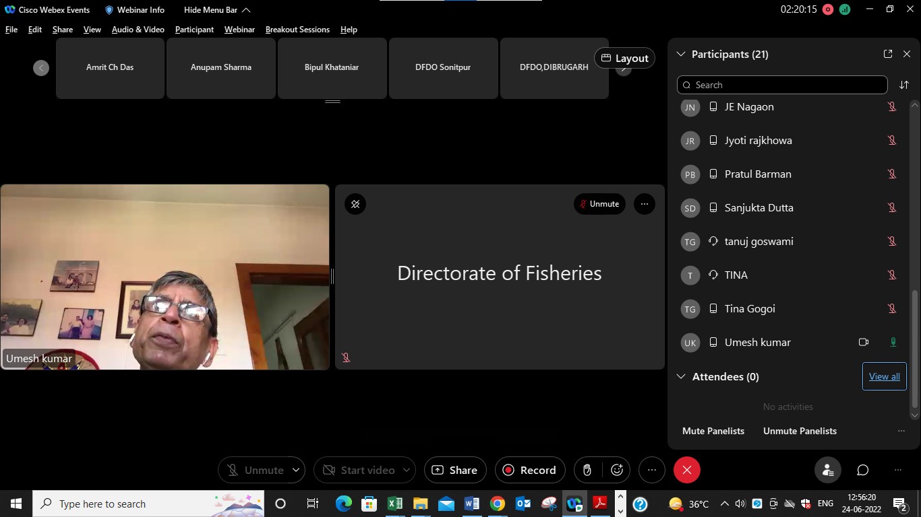Viewport: 921px width, 517px height.
Task: Click the View all link
Action: pyautogui.click(x=884, y=376)
